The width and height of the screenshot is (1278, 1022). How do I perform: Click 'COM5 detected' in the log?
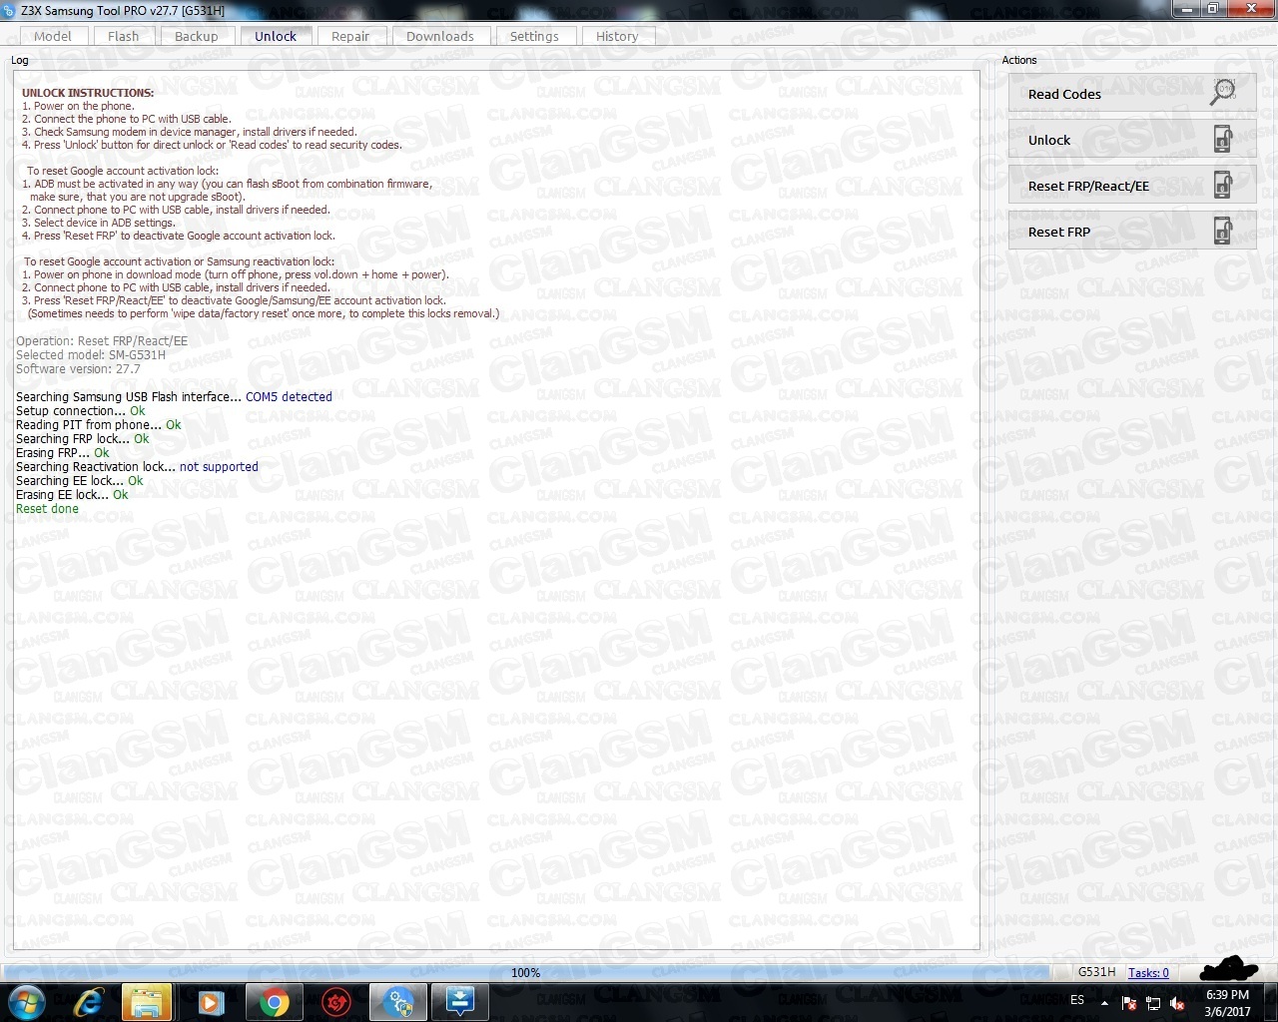click(289, 397)
